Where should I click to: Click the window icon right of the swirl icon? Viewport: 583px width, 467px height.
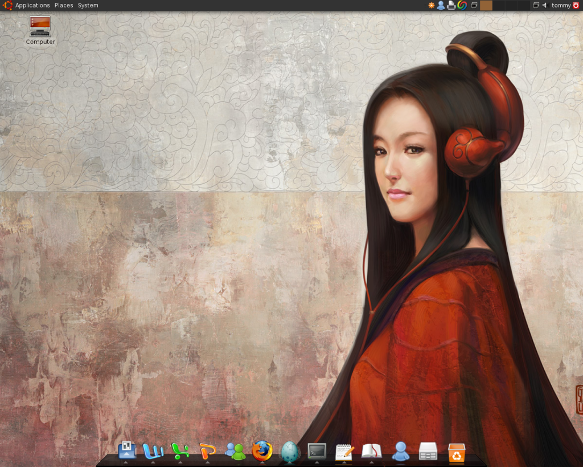coord(474,5)
